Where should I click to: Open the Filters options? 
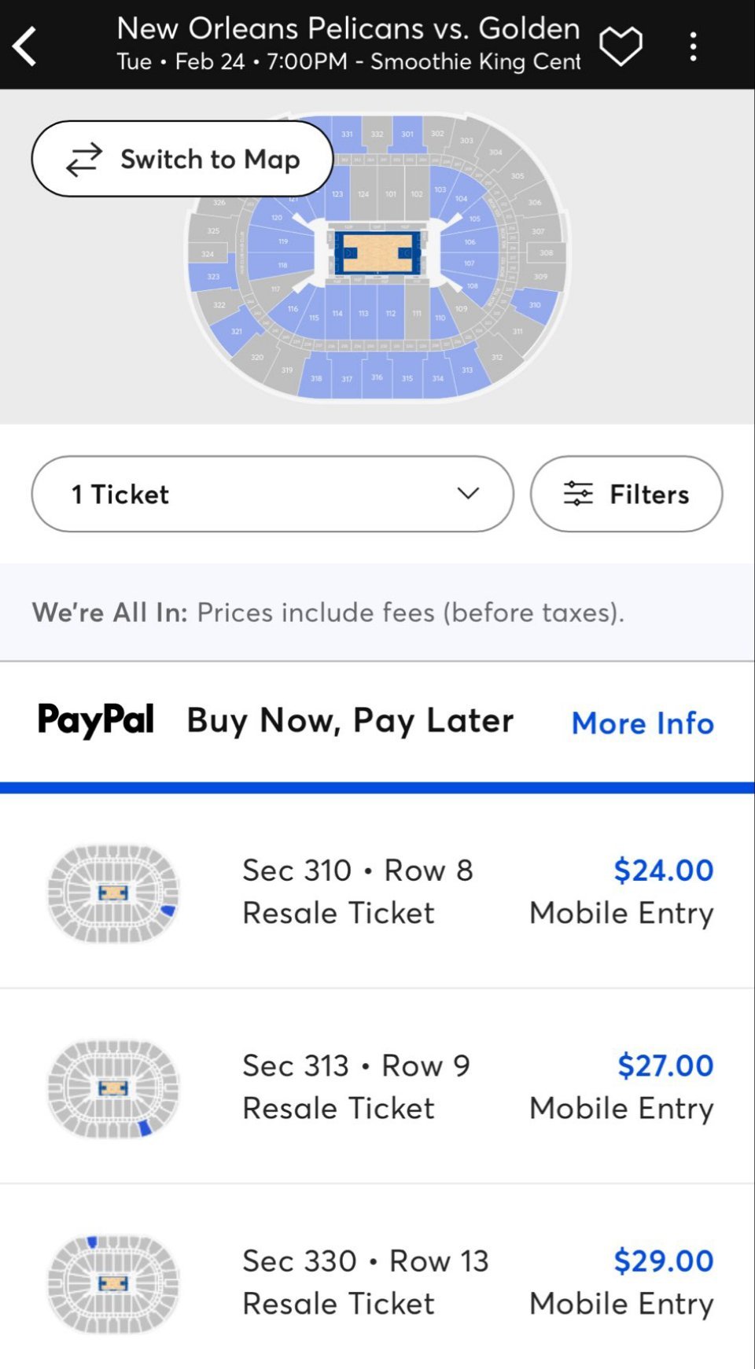tap(626, 494)
